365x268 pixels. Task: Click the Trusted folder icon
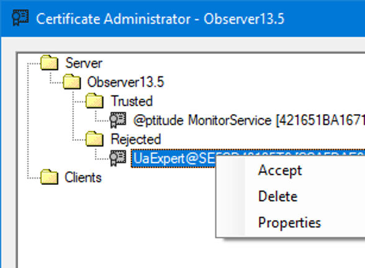(x=94, y=100)
